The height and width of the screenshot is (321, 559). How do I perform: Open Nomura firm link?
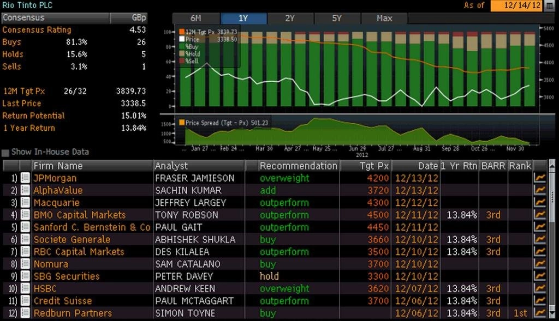pyautogui.click(x=51, y=264)
